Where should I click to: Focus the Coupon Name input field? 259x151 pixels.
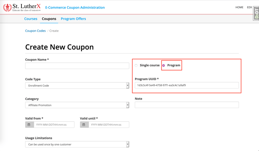77,66
